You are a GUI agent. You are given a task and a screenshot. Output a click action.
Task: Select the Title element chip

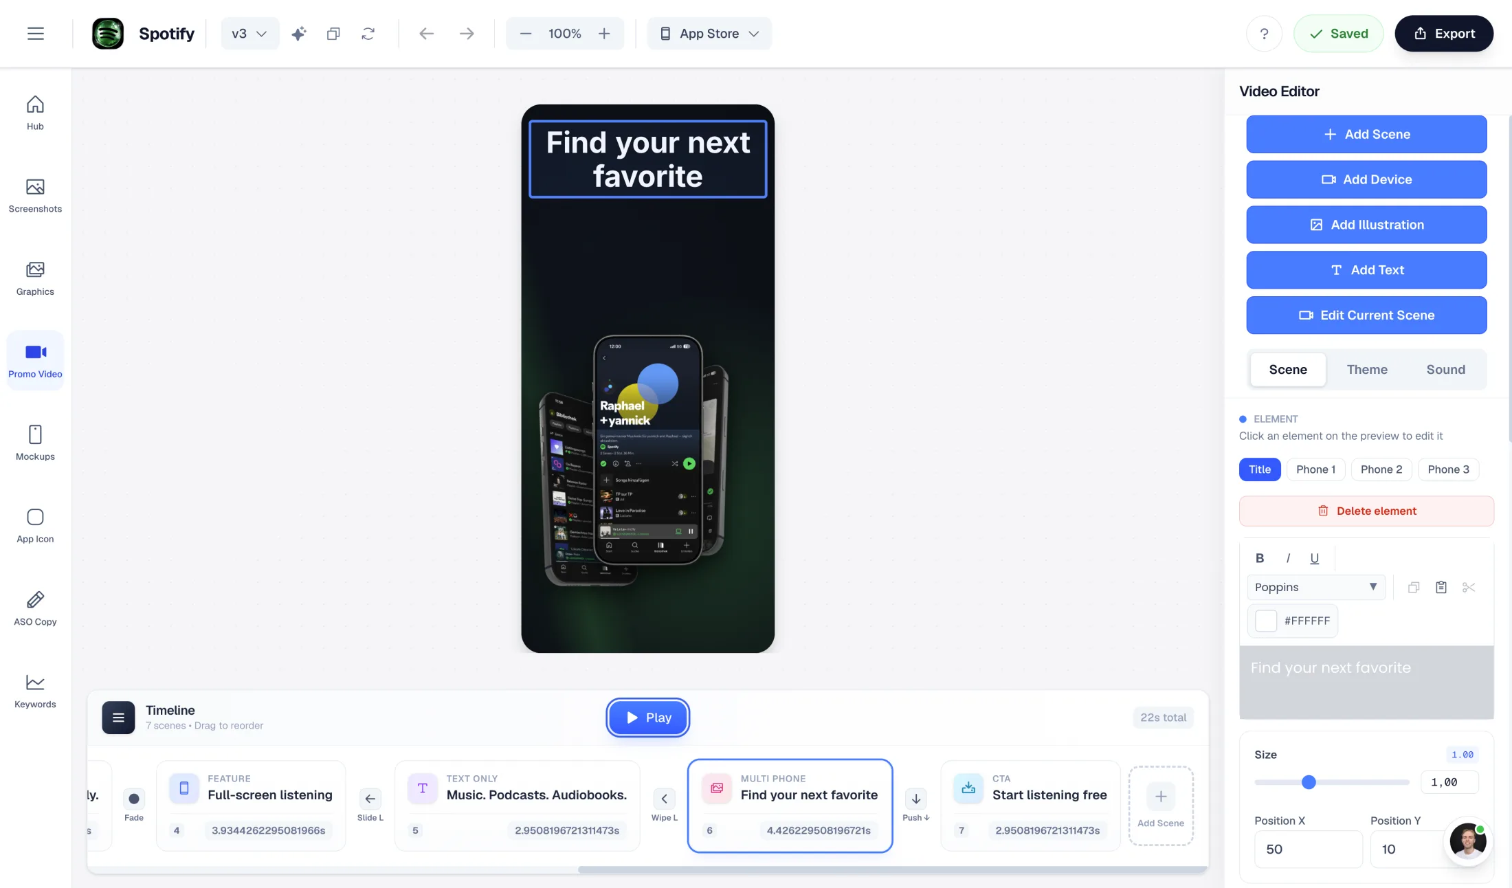tap(1260, 469)
